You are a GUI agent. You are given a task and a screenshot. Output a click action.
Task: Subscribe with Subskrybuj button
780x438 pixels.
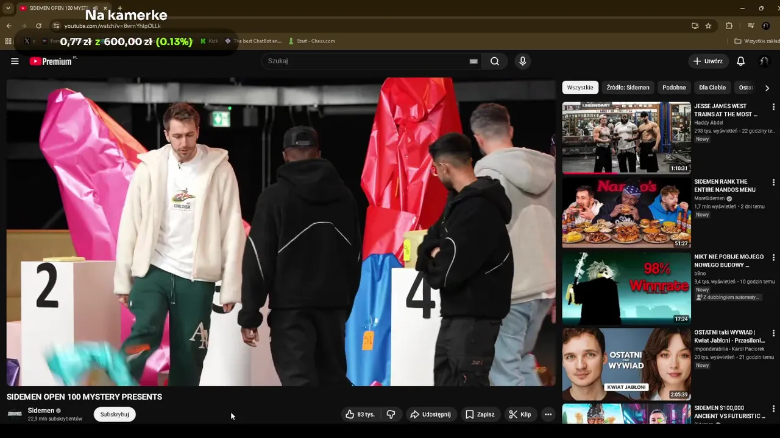pyautogui.click(x=115, y=414)
